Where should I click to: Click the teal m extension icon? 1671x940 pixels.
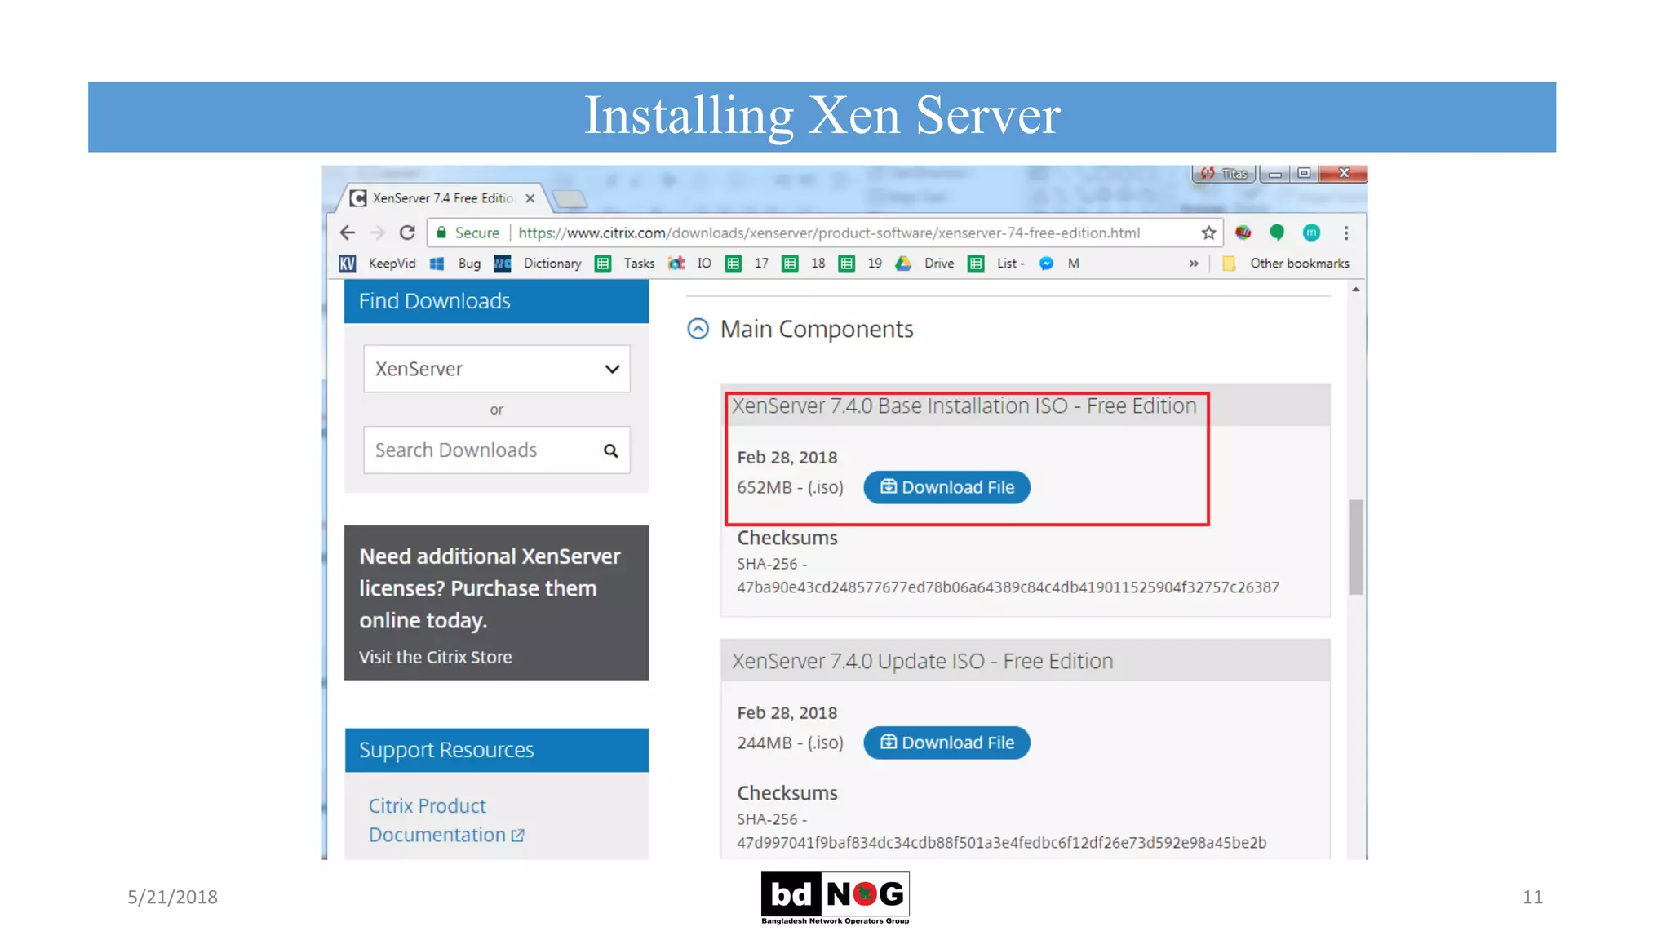pyautogui.click(x=1311, y=233)
